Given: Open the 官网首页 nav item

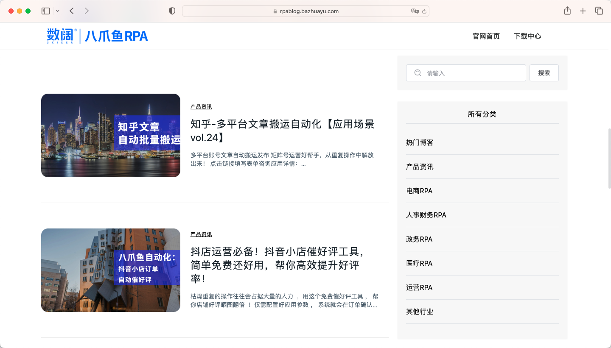Looking at the screenshot, I should [486, 36].
